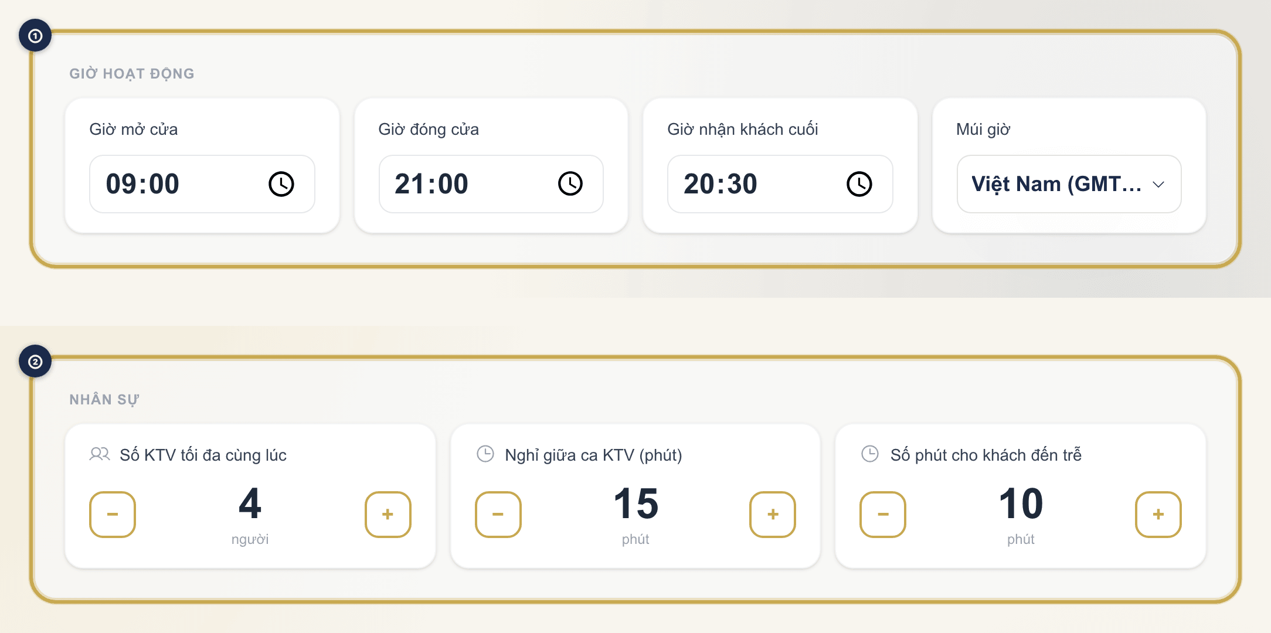1271x633 pixels.
Task: Decrease max simultaneous KTV count
Action: (x=113, y=515)
